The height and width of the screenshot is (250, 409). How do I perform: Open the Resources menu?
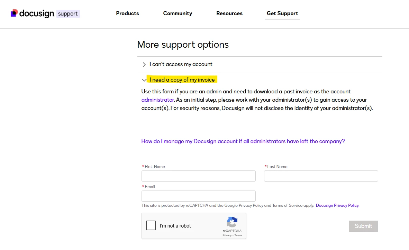(229, 13)
